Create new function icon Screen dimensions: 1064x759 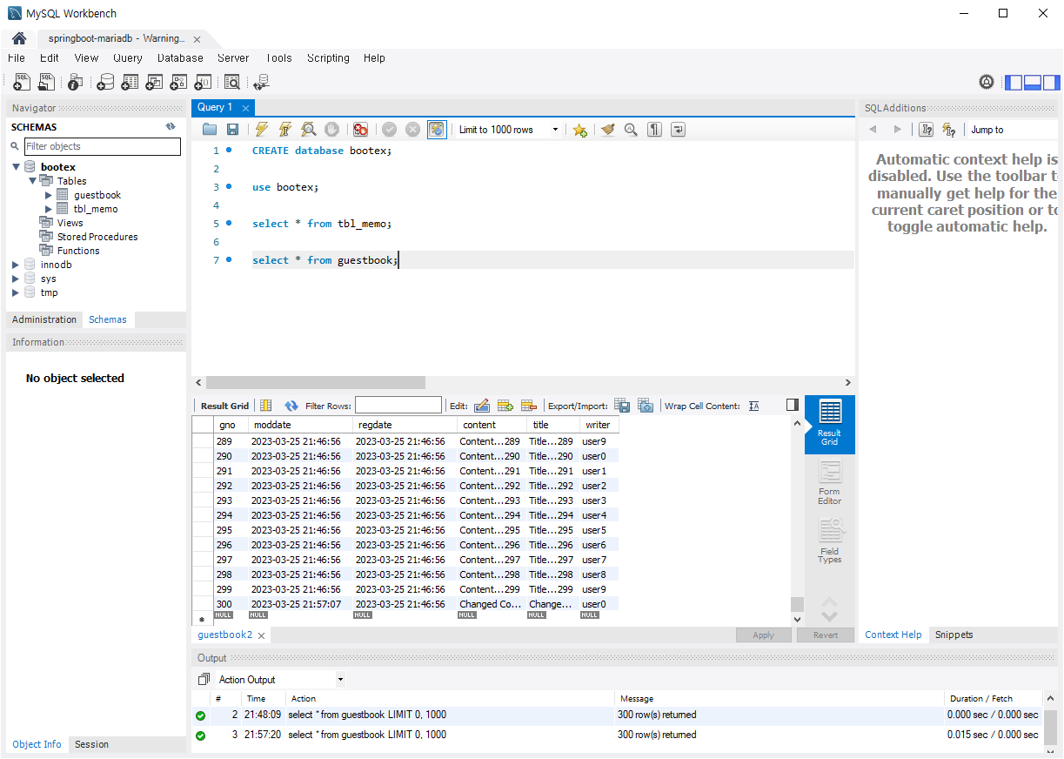click(x=204, y=82)
